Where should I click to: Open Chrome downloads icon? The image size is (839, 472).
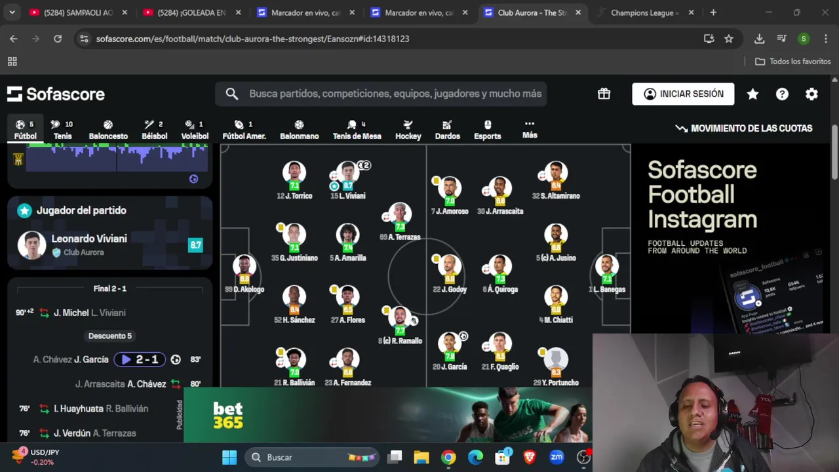coord(759,39)
